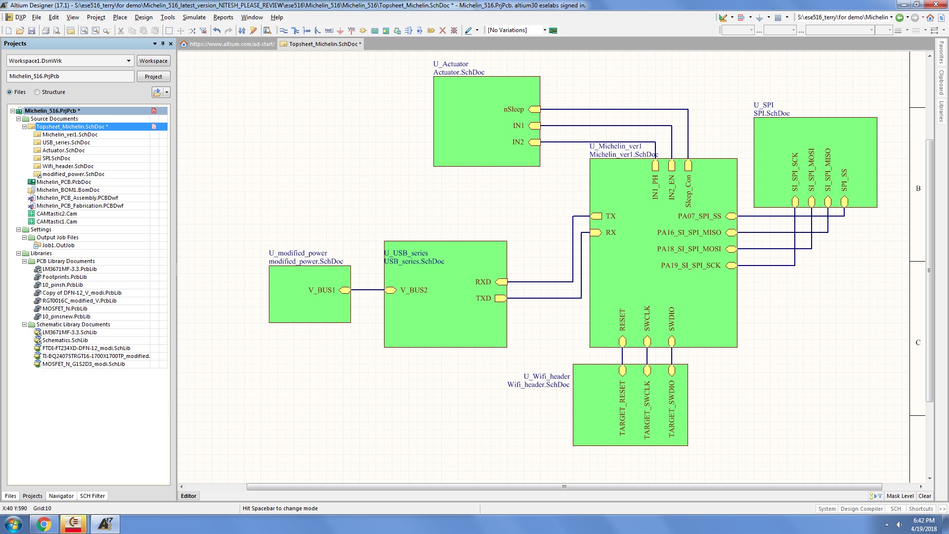Select the Files radio button
Image resolution: width=949 pixels, height=534 pixels.
point(9,92)
